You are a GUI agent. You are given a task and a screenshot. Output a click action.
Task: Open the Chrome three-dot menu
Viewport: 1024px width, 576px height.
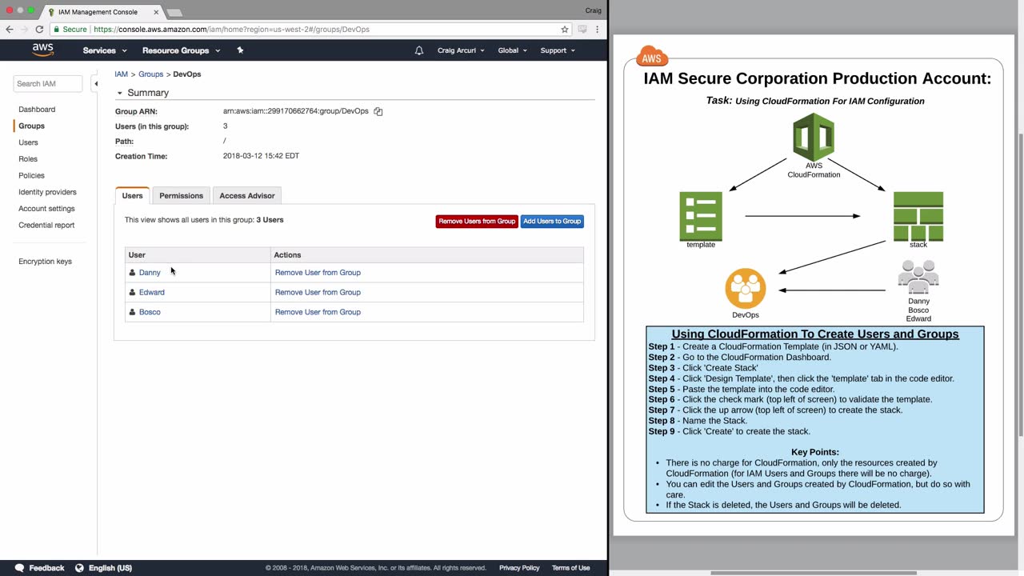point(597,30)
